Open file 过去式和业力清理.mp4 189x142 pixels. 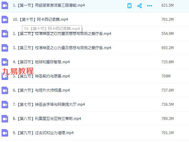click(43, 133)
